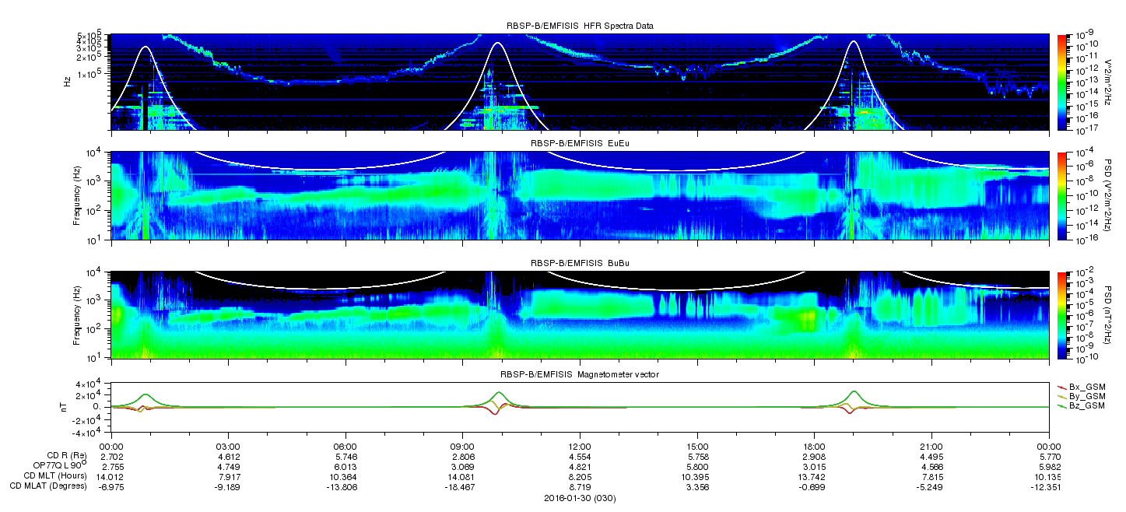Click the 2016-01-30 (030) date label
The width and height of the screenshot is (1126, 512).
coord(580,499)
